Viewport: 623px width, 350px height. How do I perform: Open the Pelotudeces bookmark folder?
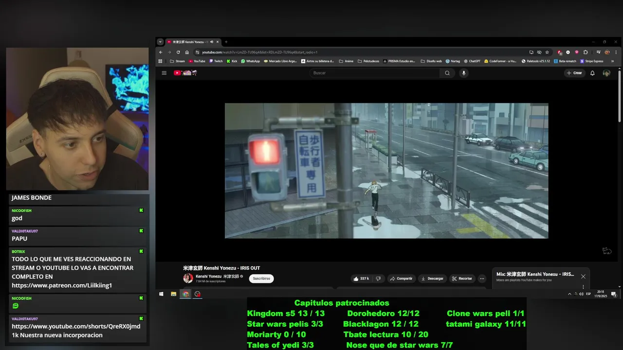[x=368, y=61]
